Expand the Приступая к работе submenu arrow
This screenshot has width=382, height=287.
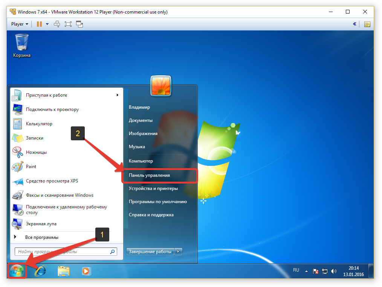[x=118, y=95]
